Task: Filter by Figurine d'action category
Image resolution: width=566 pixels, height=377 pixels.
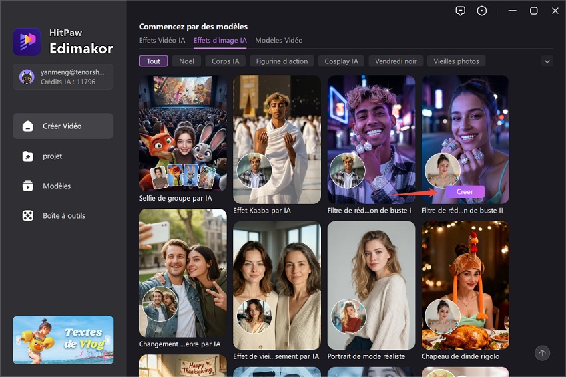Action: 282,61
